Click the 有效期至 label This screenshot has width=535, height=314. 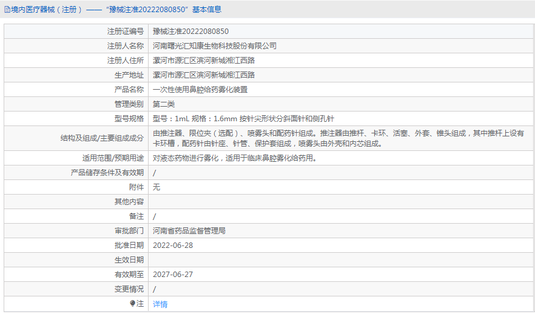tap(129, 275)
